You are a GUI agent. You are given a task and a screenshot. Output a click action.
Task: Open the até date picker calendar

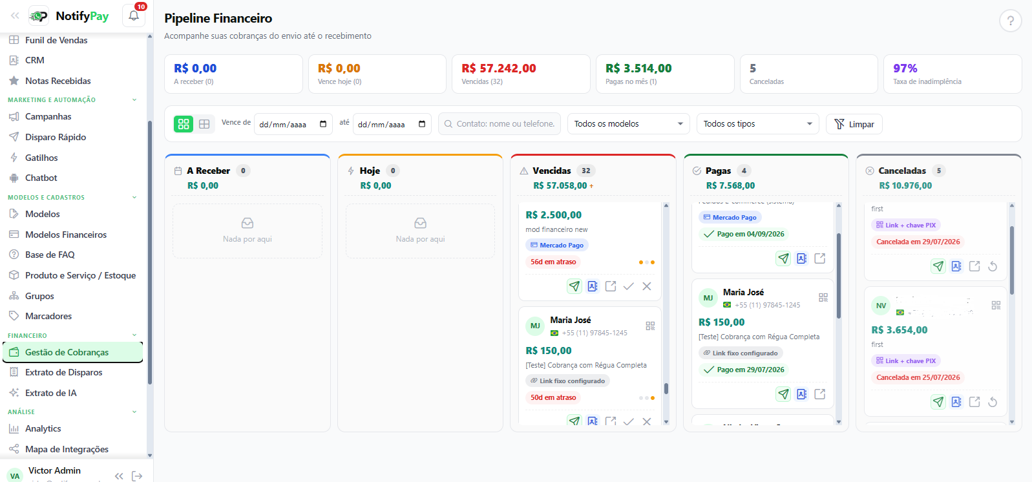(422, 124)
